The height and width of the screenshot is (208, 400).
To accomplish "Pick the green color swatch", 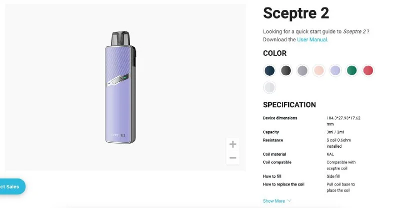I will [352, 70].
